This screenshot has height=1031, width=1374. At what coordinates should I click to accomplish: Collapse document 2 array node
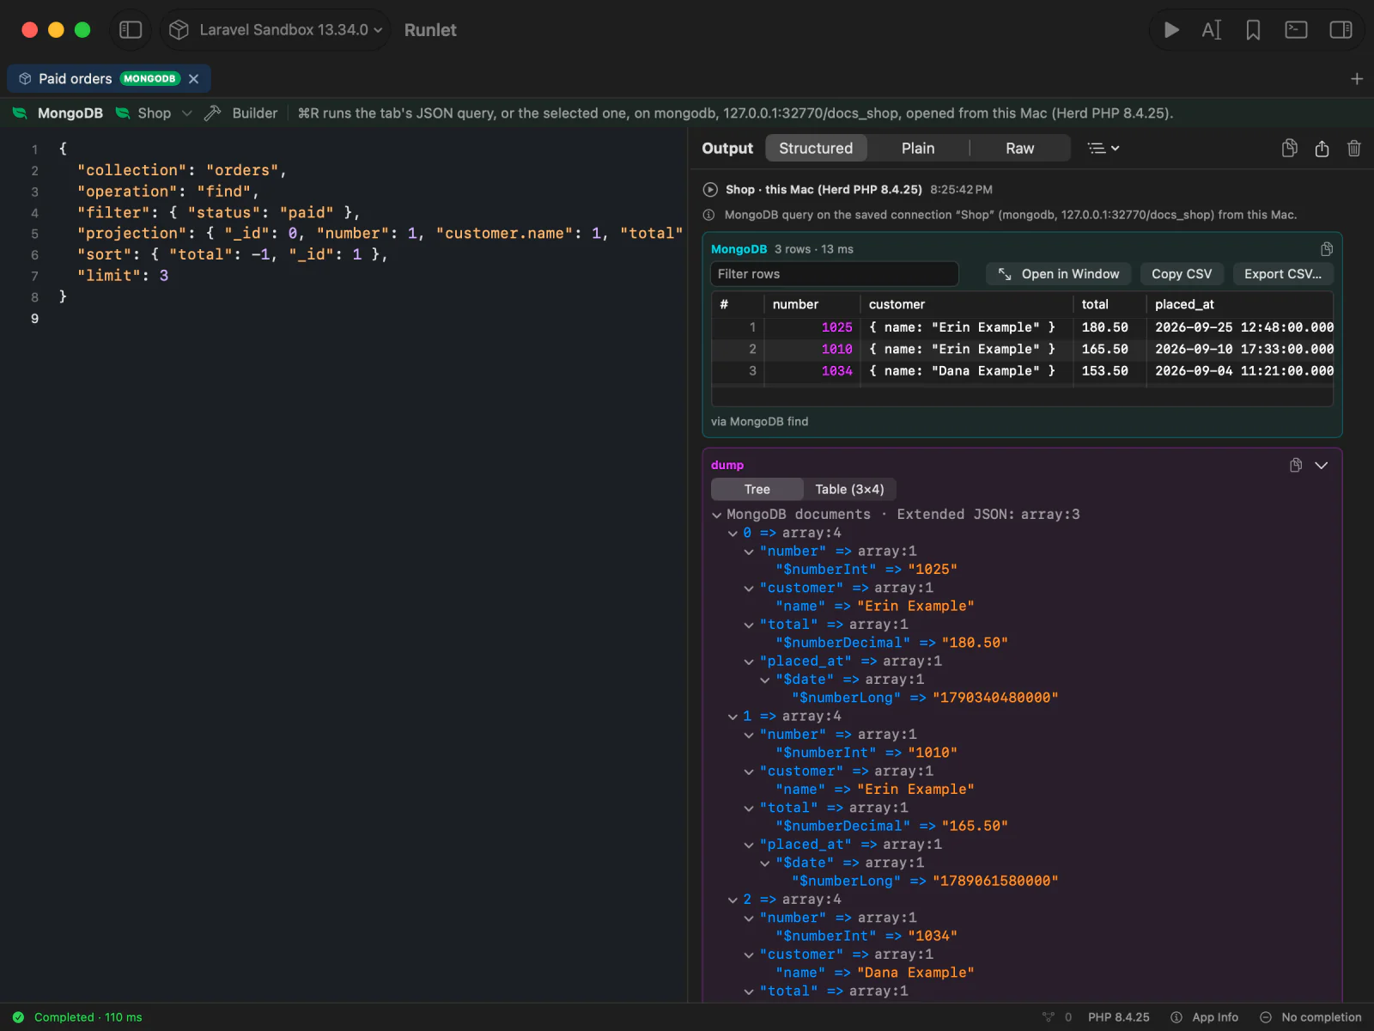point(733,900)
